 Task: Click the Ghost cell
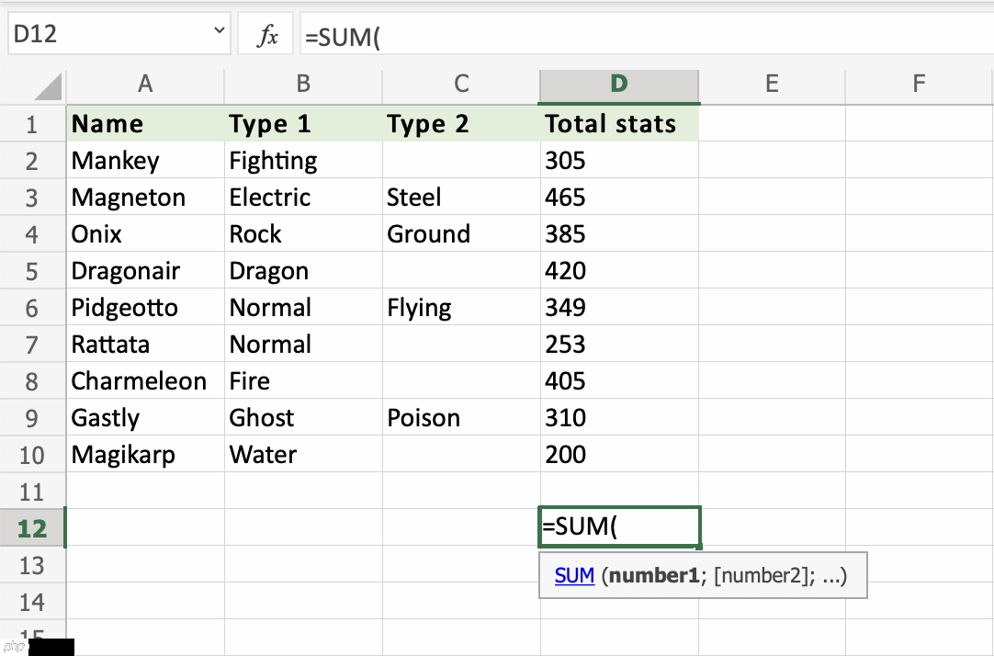tap(303, 418)
